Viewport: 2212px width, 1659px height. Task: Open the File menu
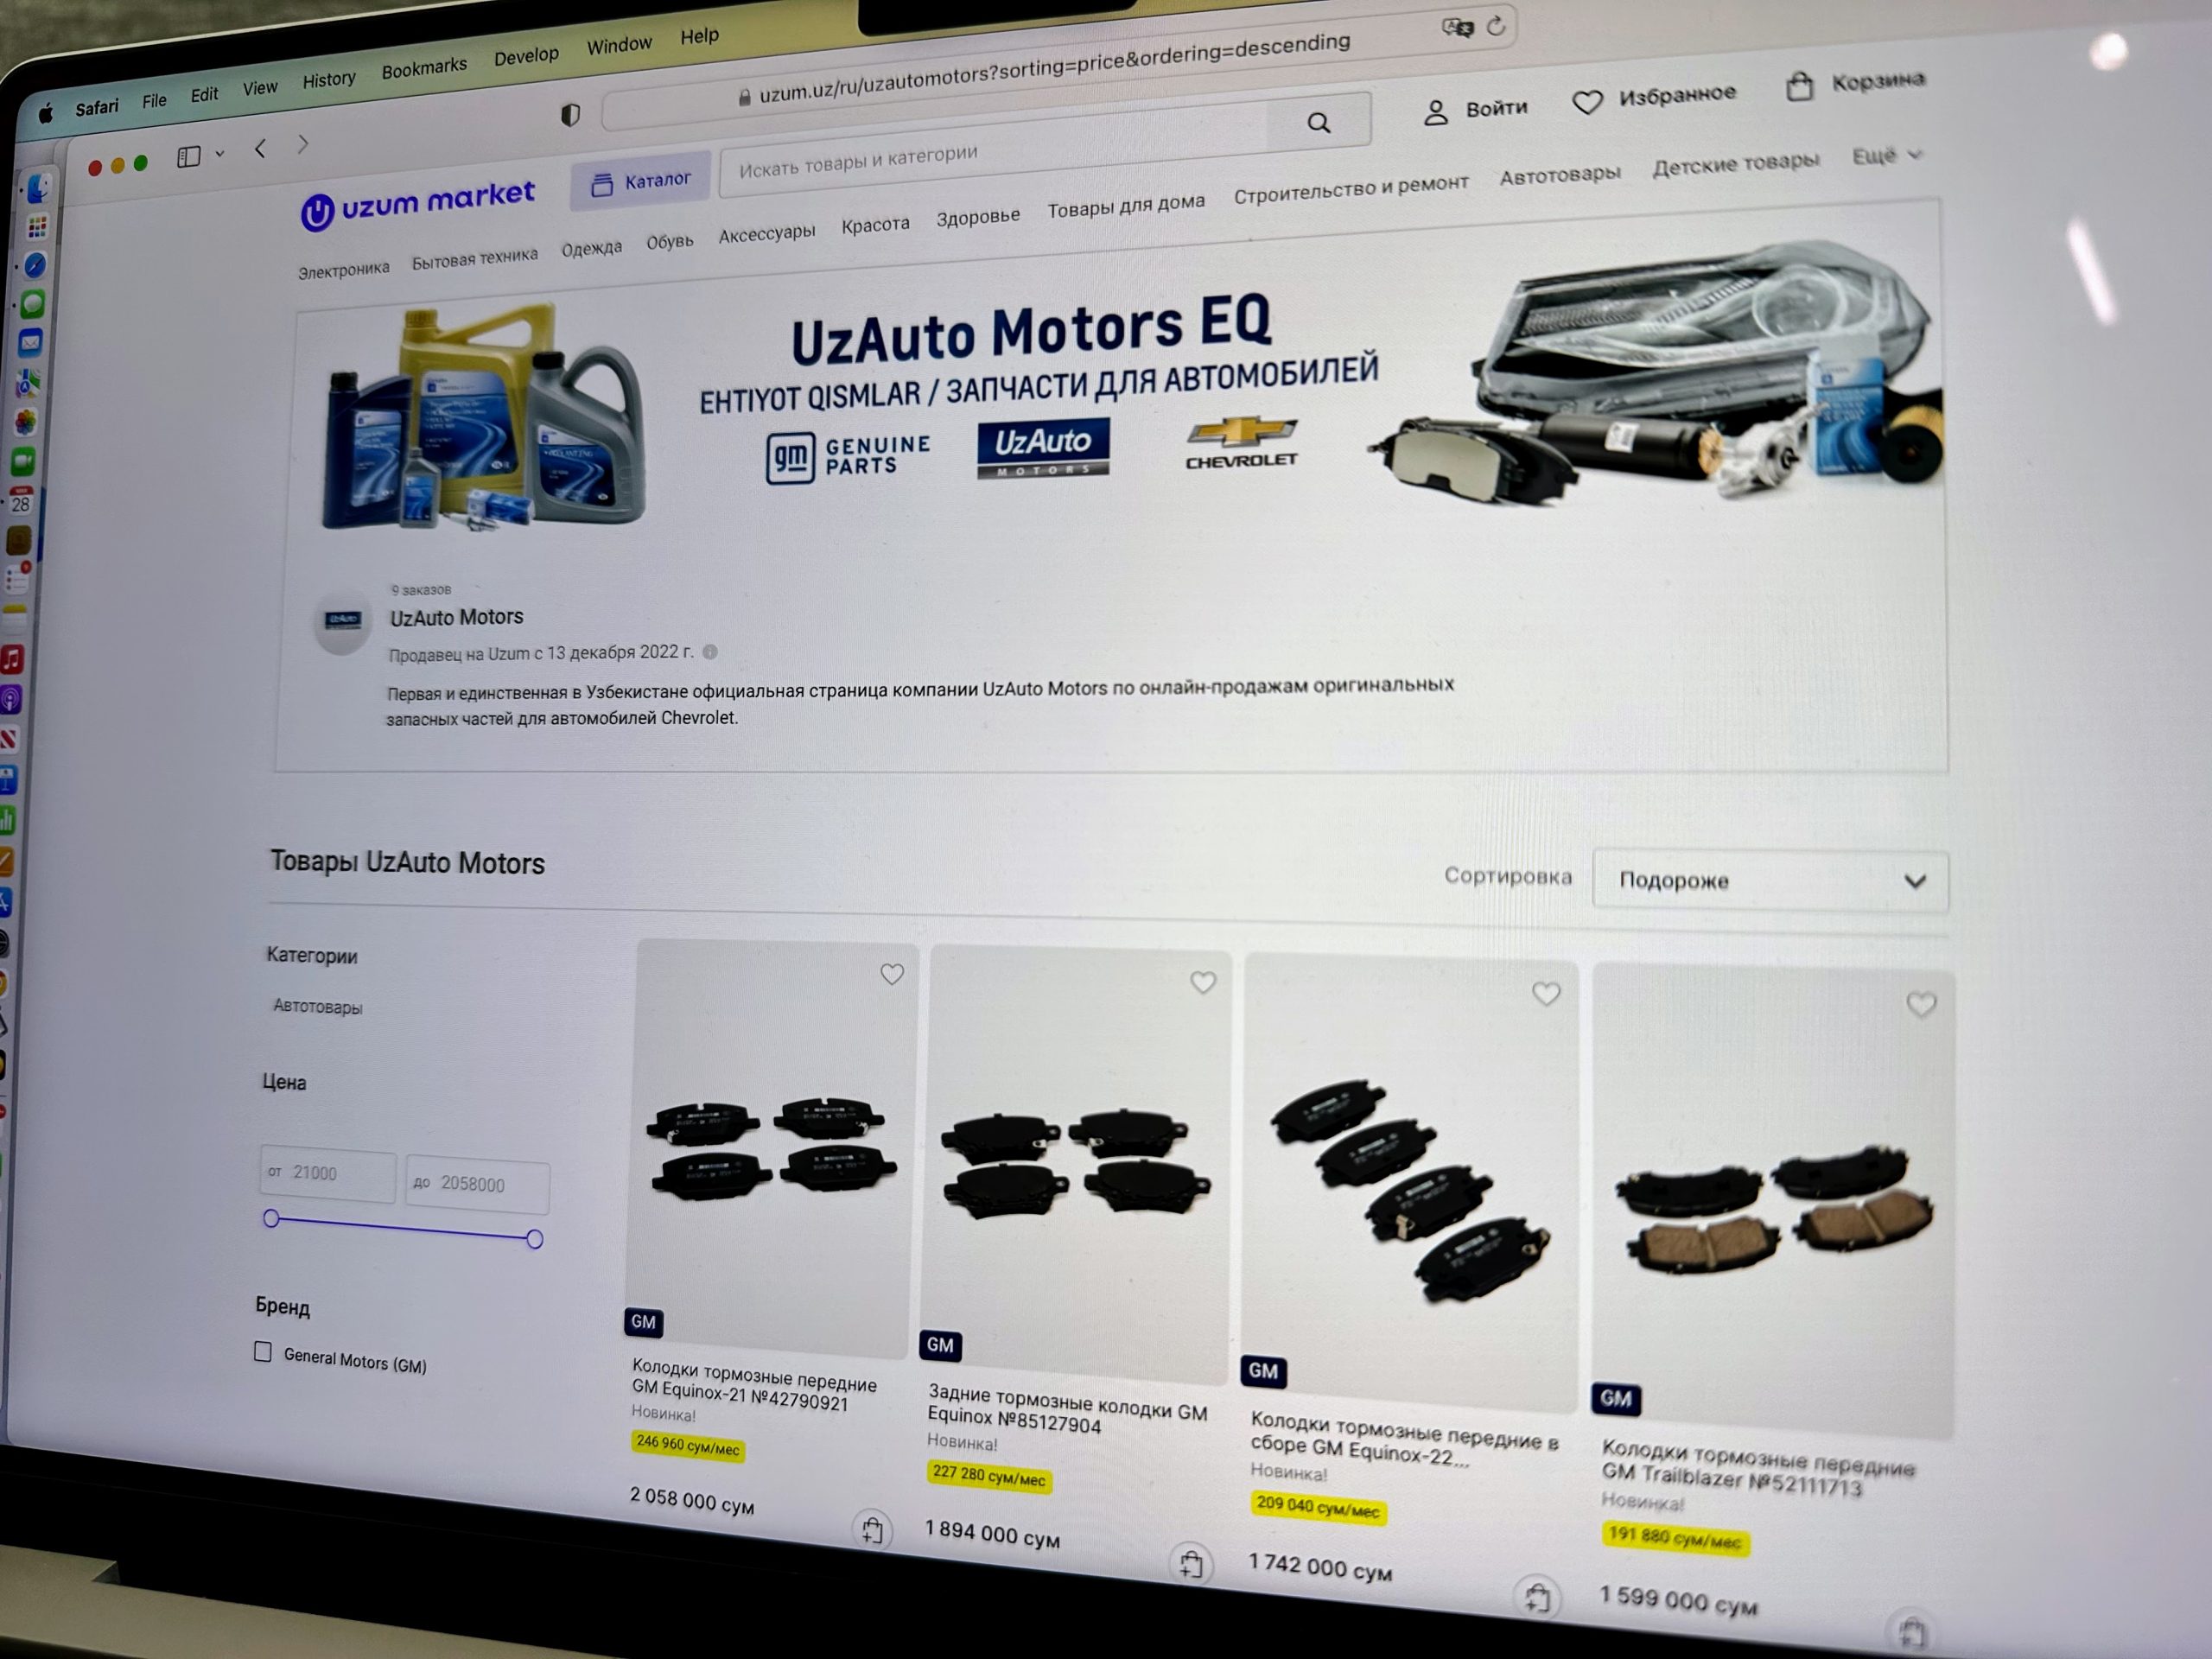tap(154, 101)
